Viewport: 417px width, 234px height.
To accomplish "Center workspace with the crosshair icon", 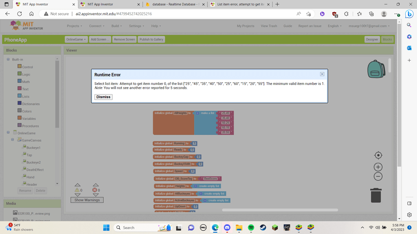I will tap(378, 156).
